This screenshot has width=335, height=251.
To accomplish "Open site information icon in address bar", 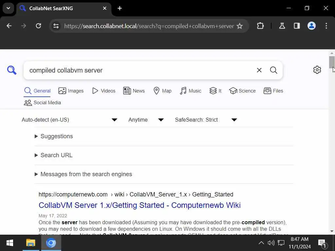I will [x=56, y=26].
